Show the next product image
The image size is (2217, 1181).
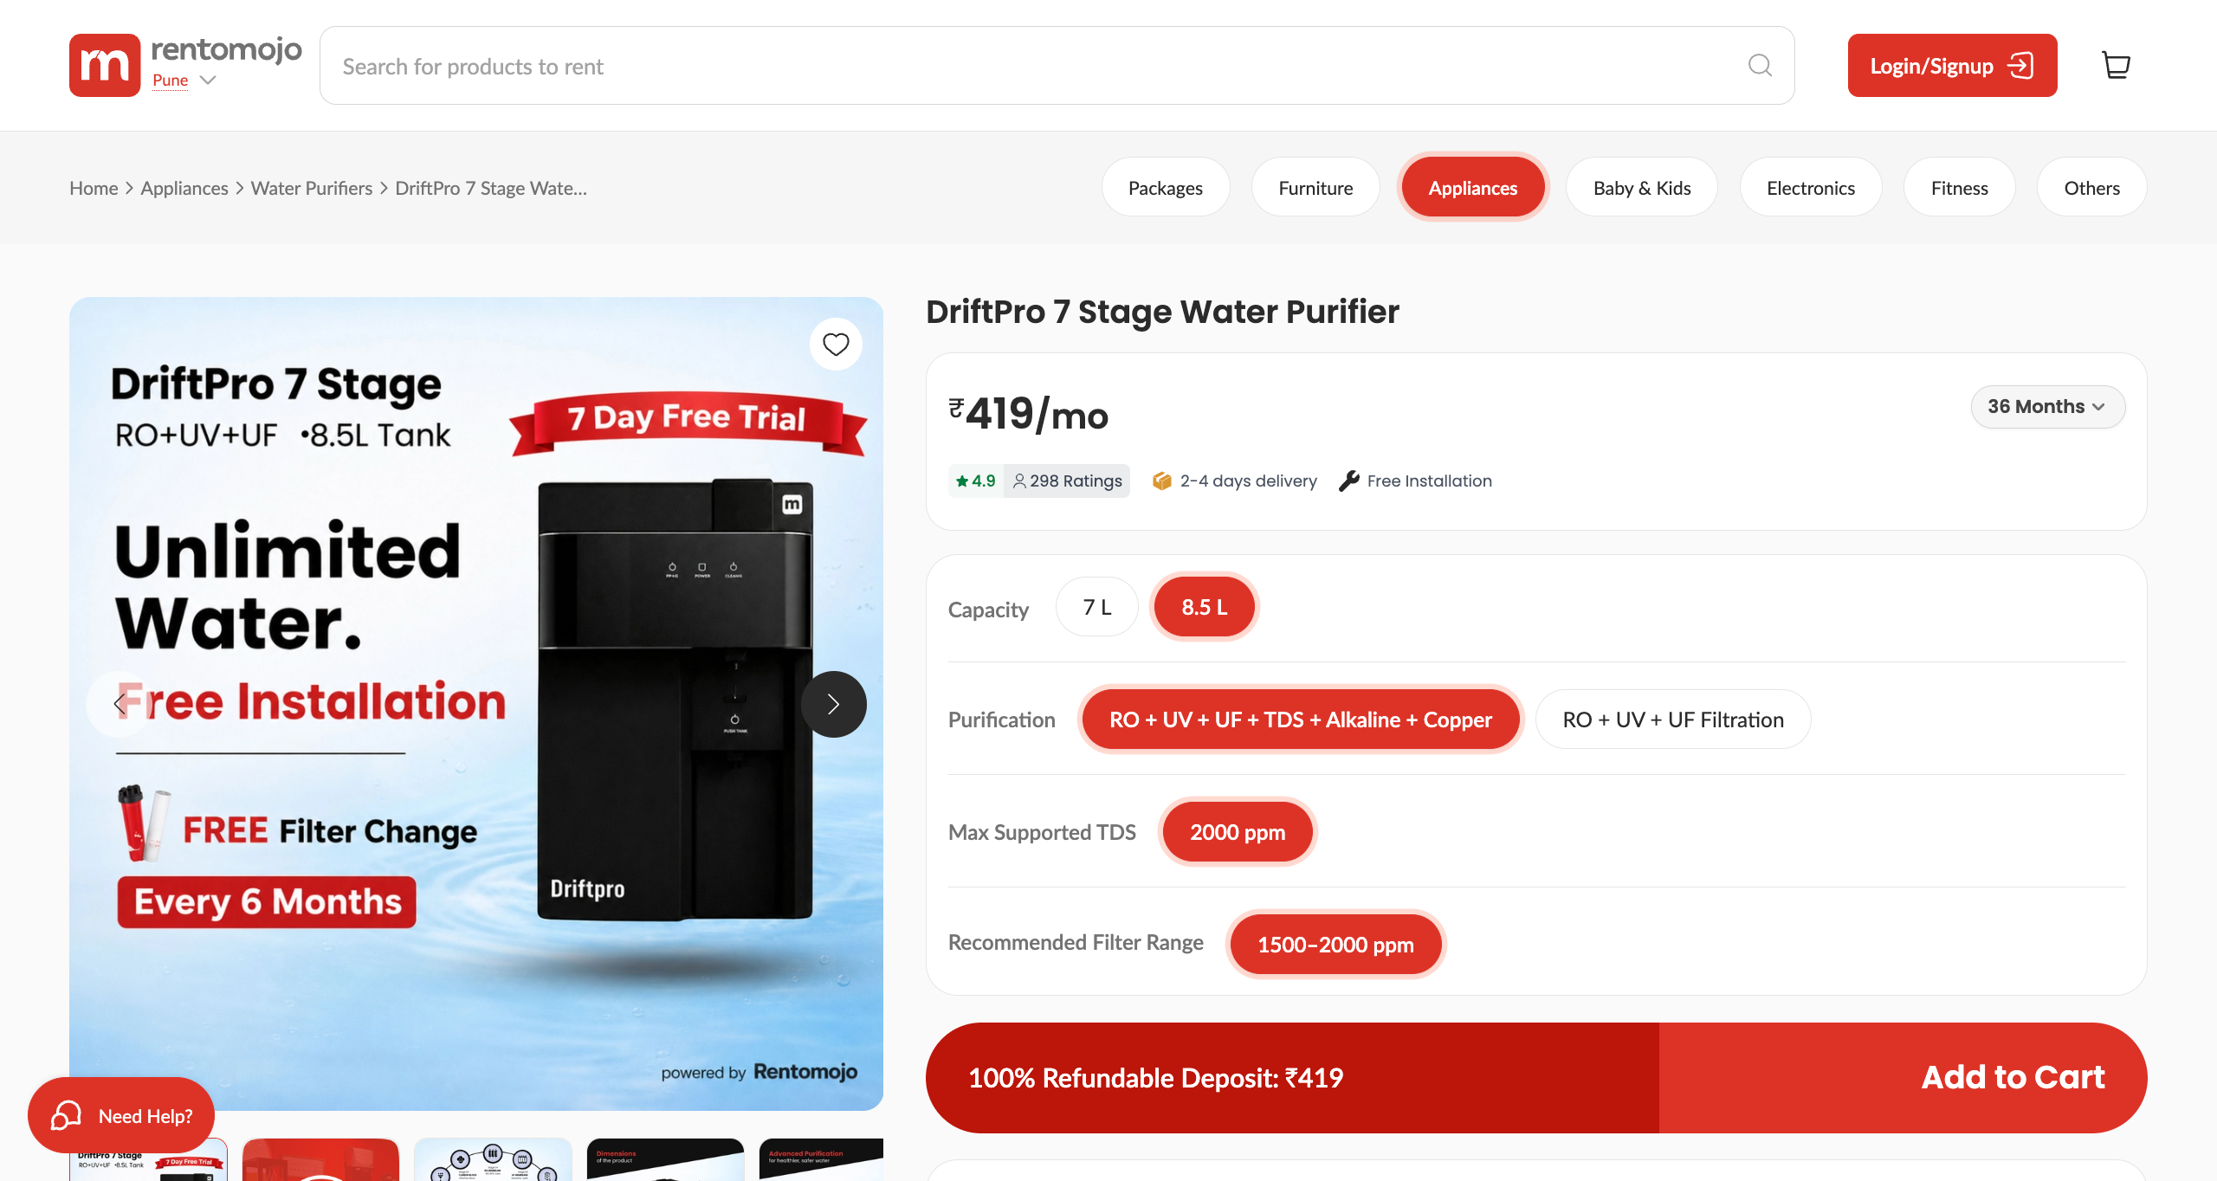[833, 705]
